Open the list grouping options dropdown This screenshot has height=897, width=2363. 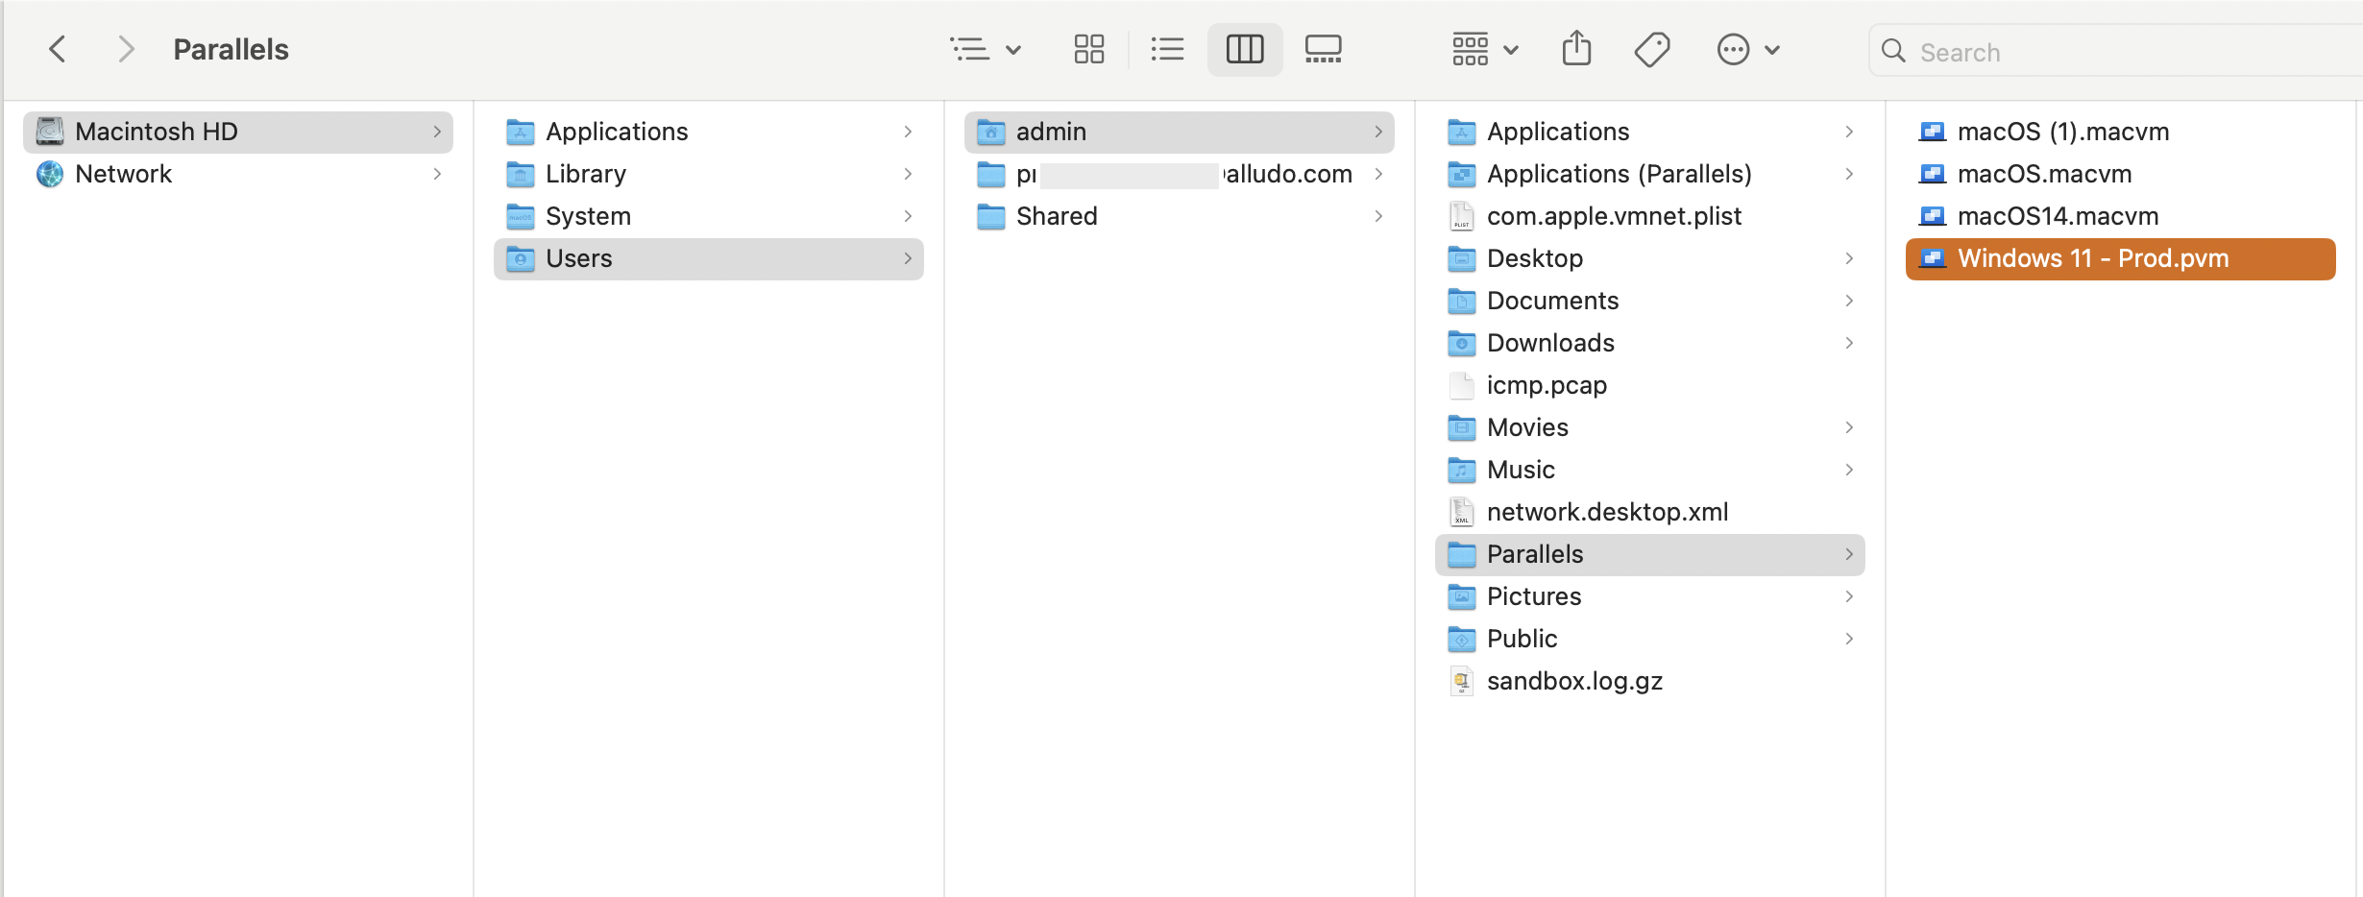click(x=986, y=49)
